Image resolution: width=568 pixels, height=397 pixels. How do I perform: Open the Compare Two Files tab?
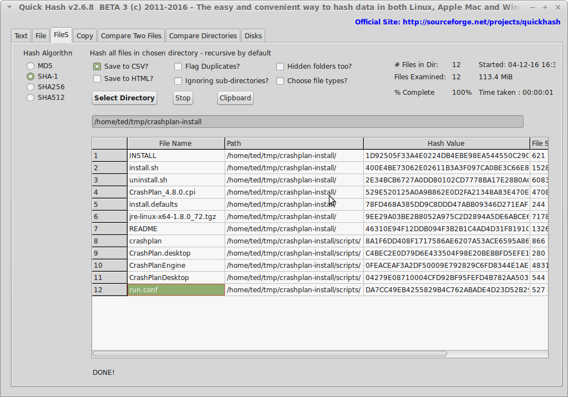coord(131,35)
